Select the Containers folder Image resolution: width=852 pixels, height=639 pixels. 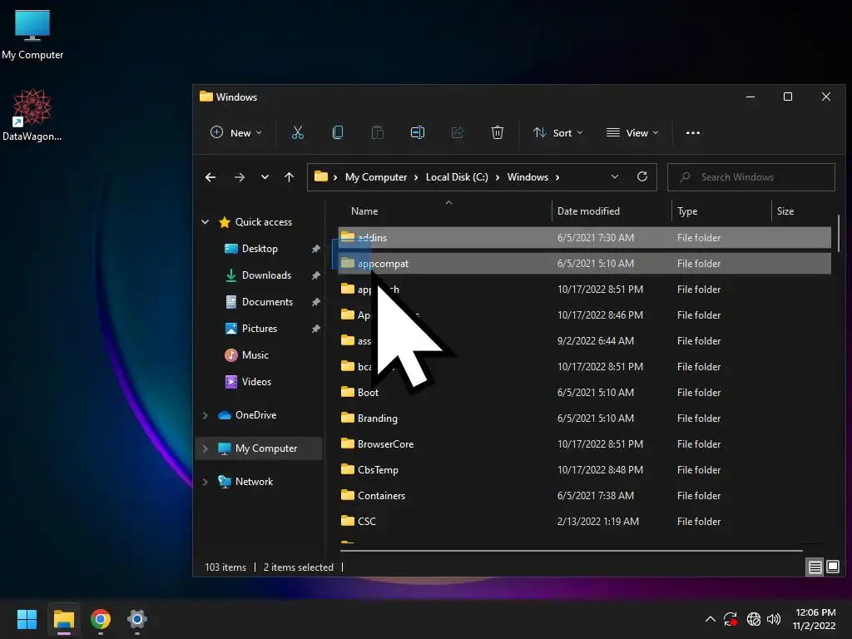[x=585, y=496]
